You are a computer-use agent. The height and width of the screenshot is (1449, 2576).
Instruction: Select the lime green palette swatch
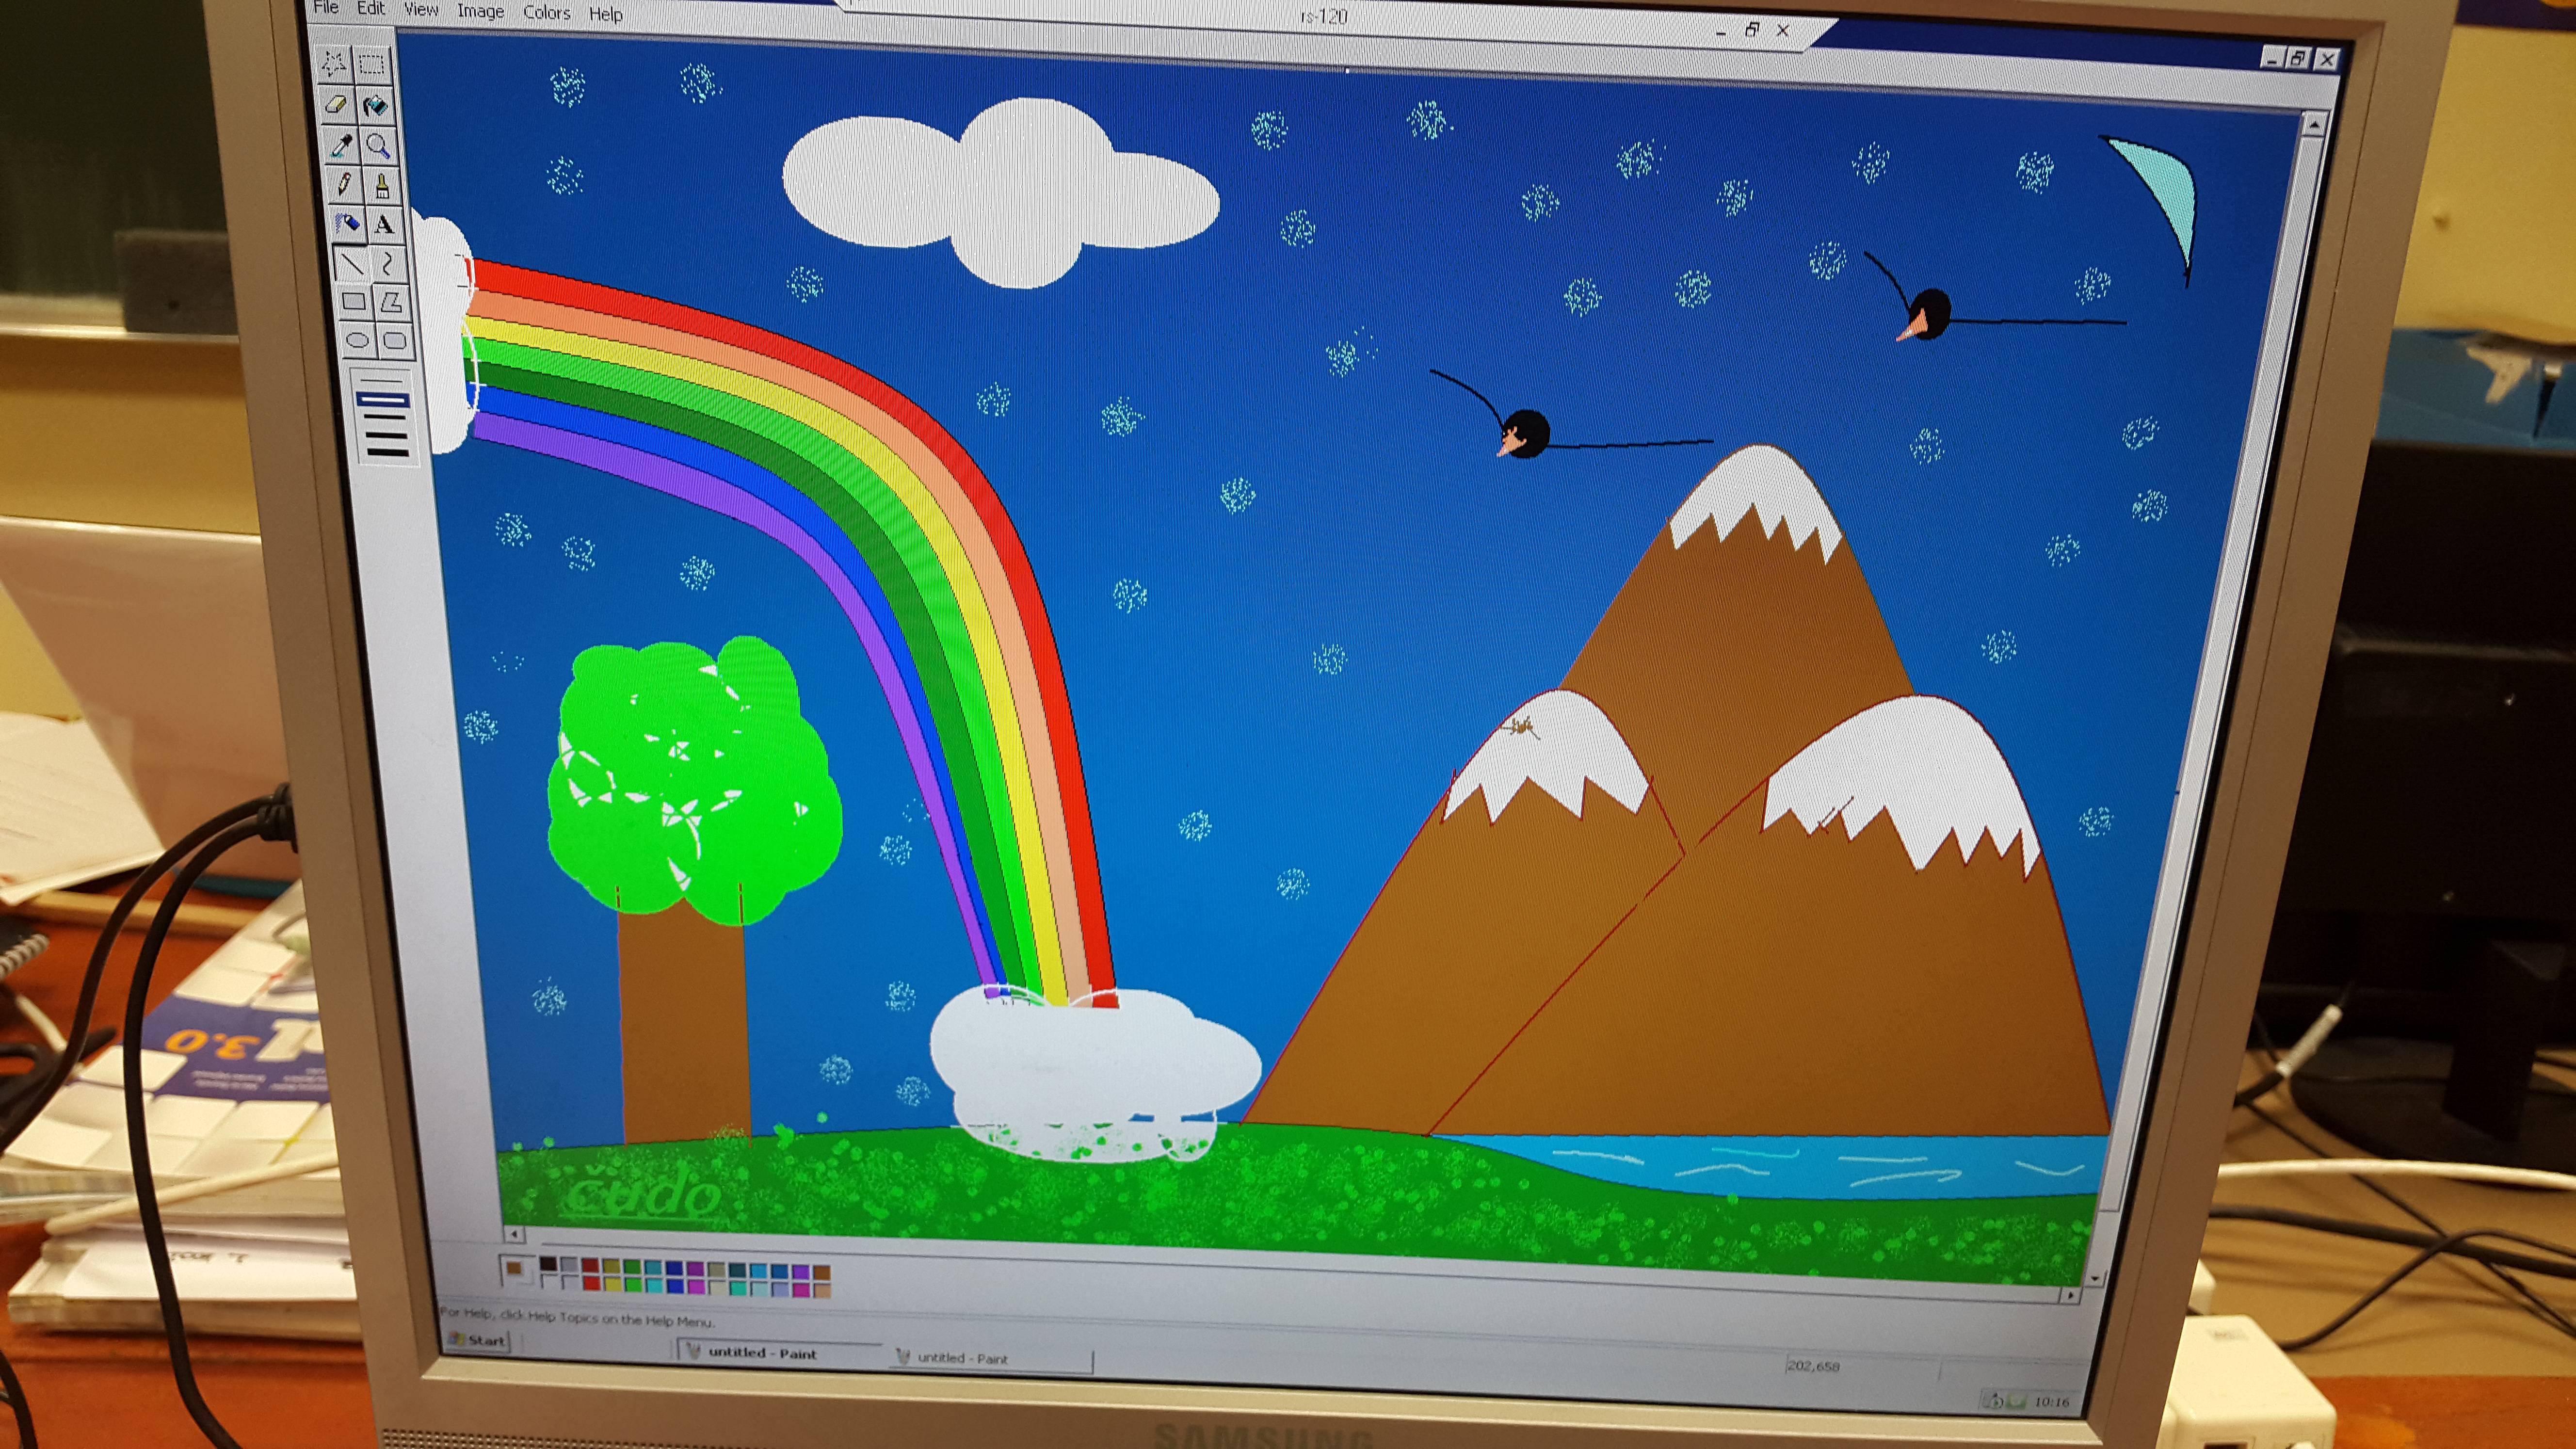tap(634, 1285)
